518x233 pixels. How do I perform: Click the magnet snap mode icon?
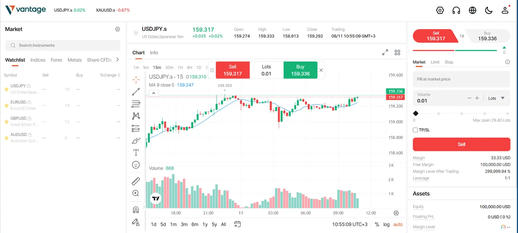coord(136,210)
